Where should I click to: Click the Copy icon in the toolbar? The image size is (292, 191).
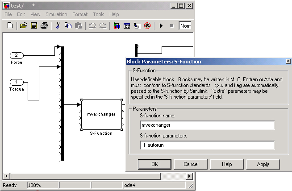[68, 26]
